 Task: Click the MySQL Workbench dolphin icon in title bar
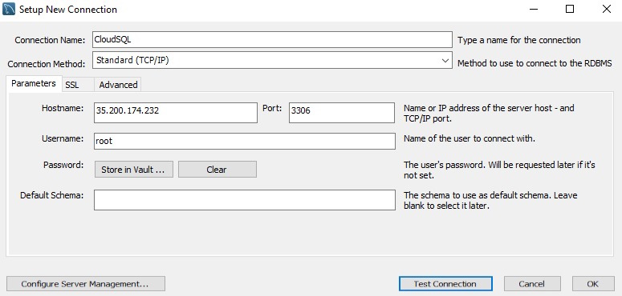tap(9, 9)
